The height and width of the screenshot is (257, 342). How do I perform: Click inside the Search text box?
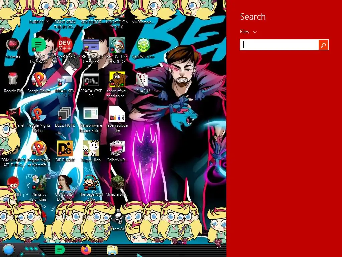(x=280, y=45)
